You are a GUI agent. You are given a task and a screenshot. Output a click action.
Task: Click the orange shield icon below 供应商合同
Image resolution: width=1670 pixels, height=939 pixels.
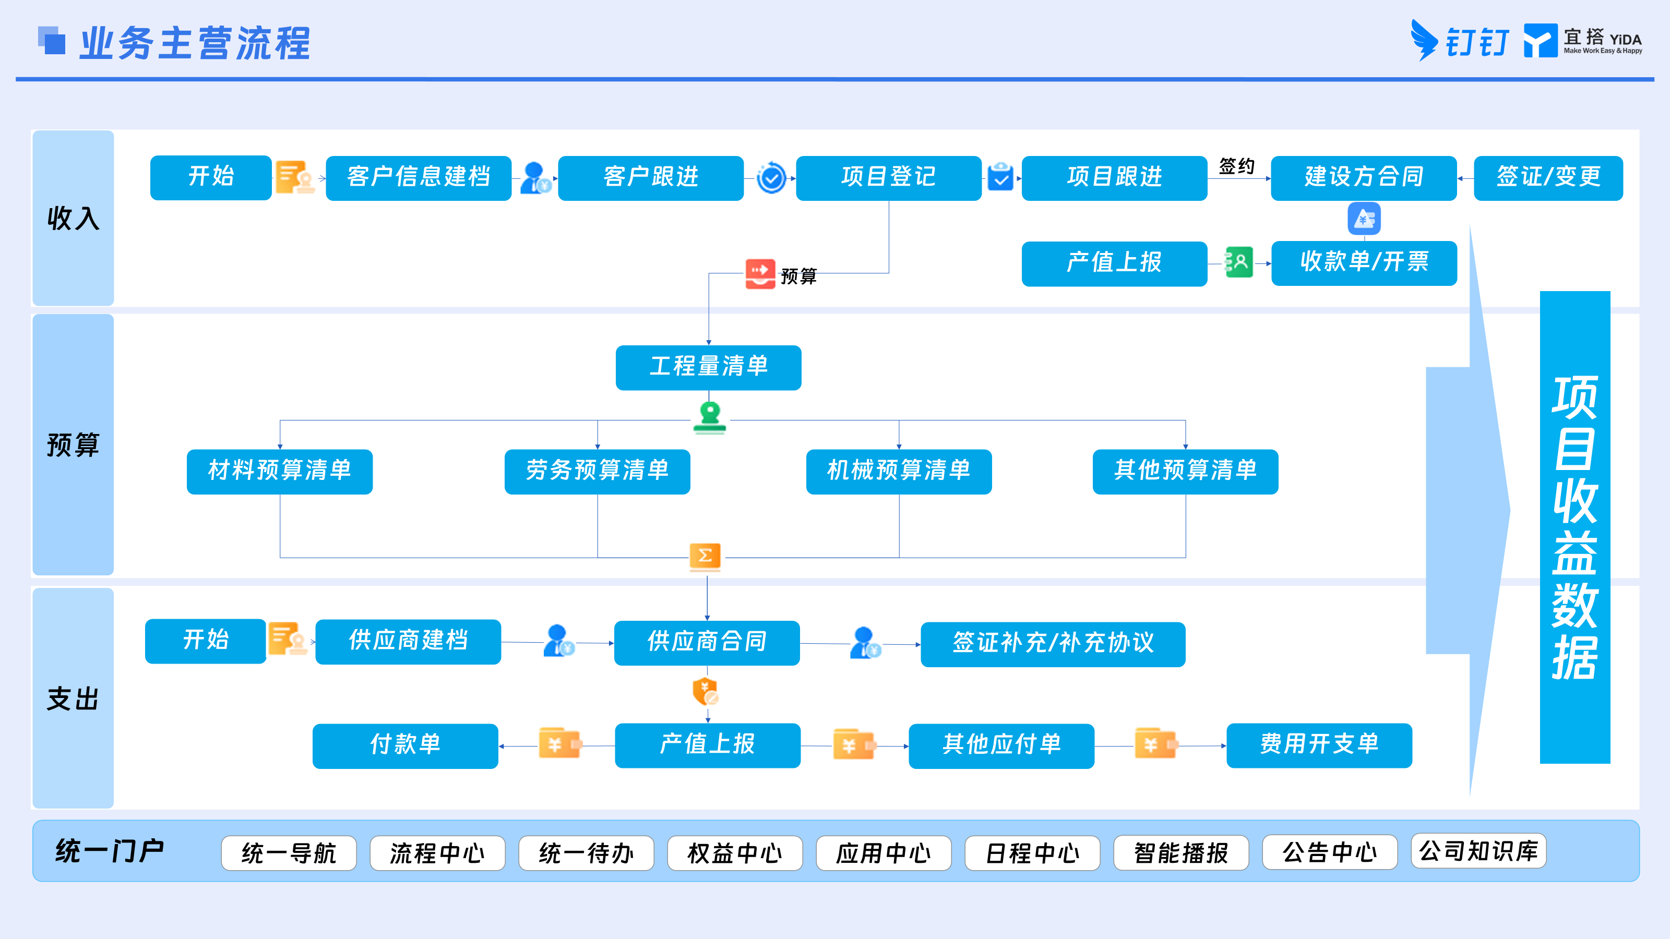pos(706,691)
